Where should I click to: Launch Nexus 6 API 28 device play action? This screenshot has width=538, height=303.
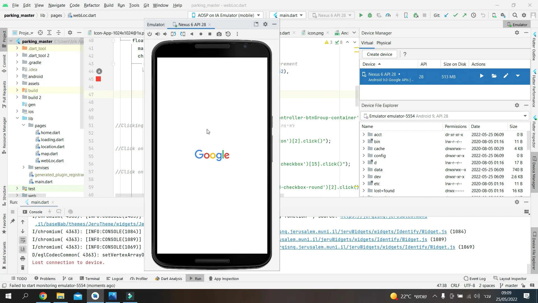(482, 76)
